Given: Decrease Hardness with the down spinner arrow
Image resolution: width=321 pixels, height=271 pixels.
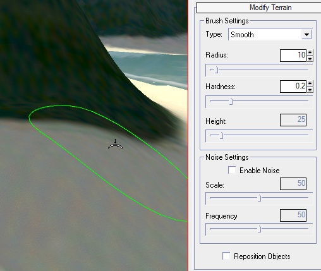Looking at the screenshot, I should tap(310, 90).
